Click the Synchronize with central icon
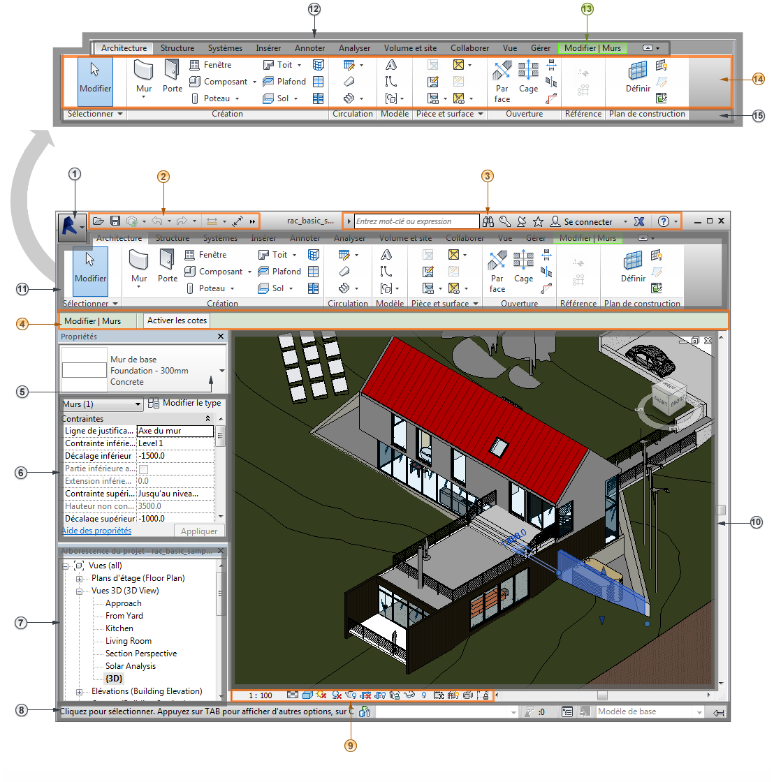Image resolution: width=774 pixels, height=782 pixels. 132,221
